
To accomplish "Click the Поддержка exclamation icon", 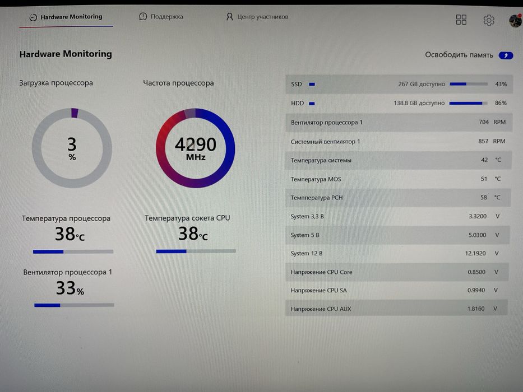I will [x=143, y=16].
